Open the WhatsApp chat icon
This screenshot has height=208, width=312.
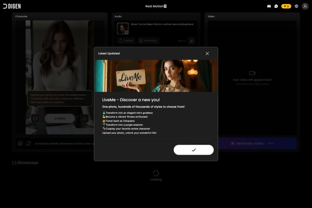tap(276, 6)
